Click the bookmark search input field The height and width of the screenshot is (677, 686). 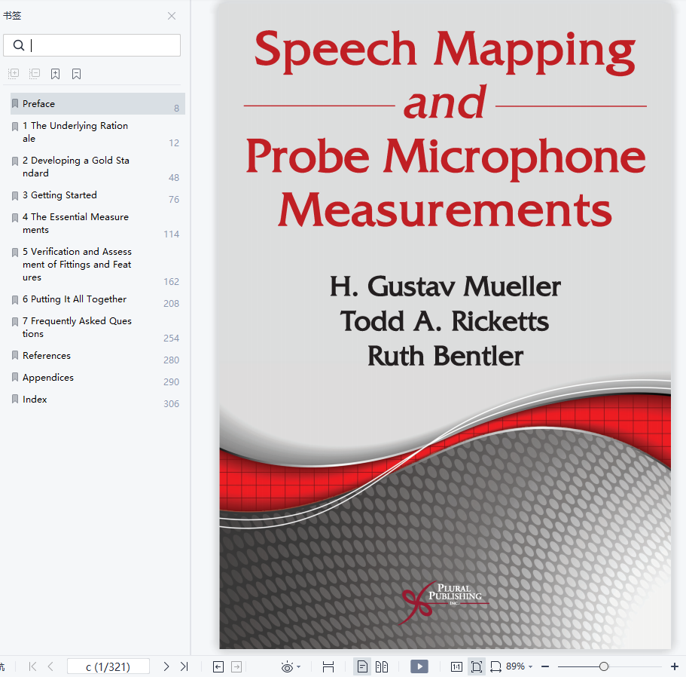point(92,45)
